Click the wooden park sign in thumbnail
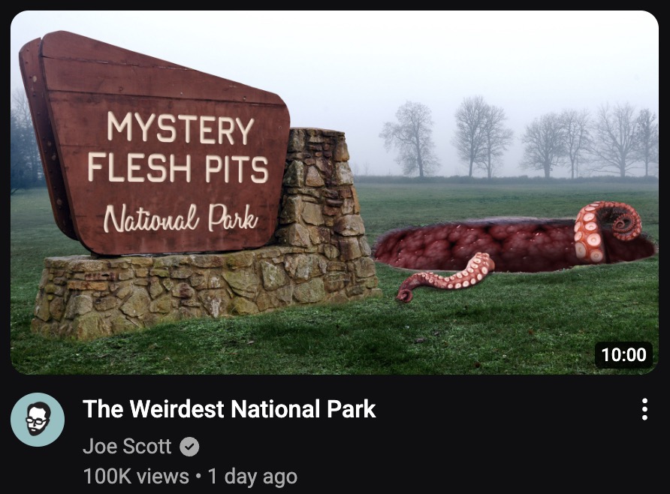The image size is (670, 494). [154, 145]
